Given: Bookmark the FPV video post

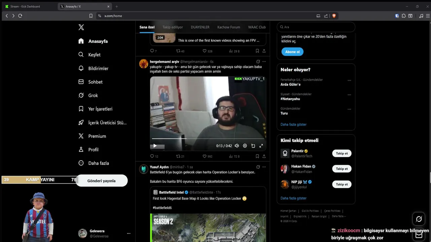Looking at the screenshot, I should 257,51.
